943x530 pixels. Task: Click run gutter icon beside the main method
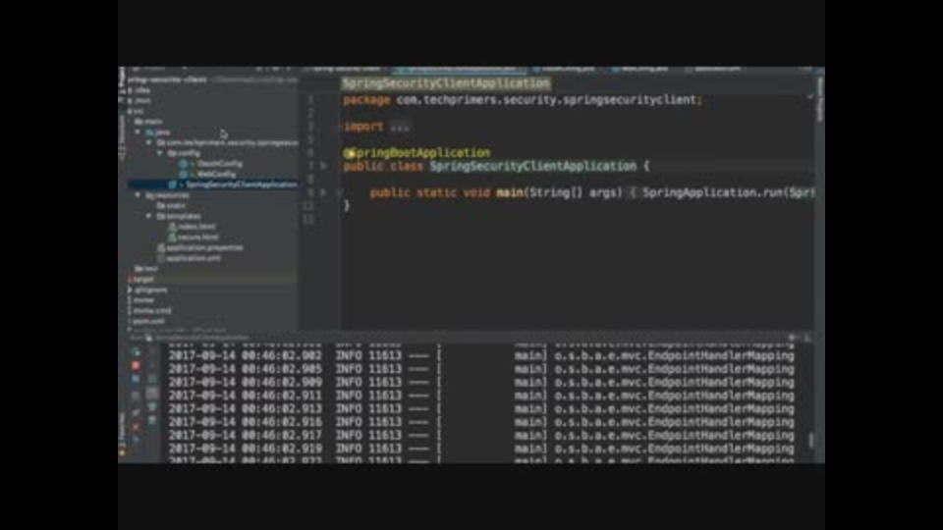(x=323, y=192)
